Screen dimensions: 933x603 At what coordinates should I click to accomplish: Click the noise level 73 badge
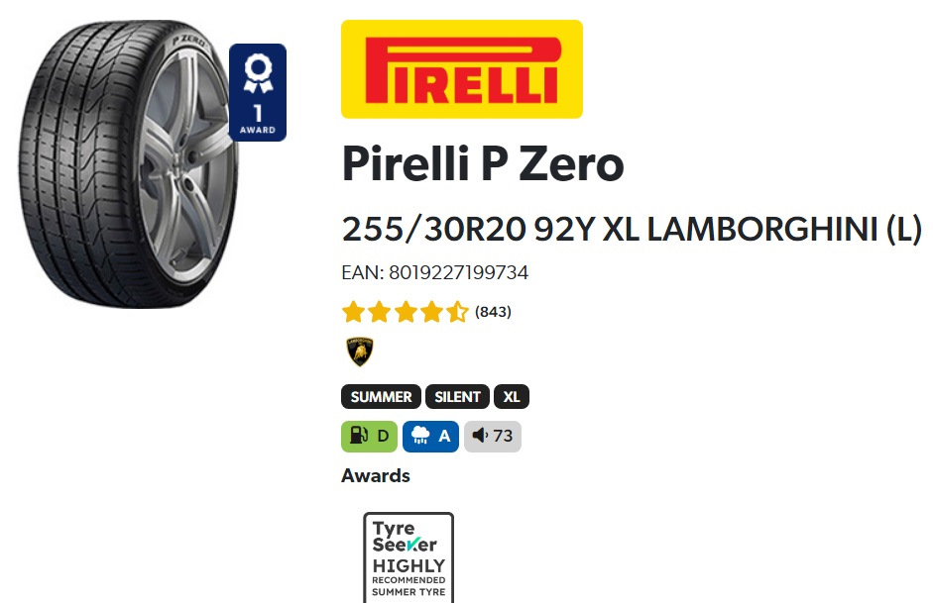(493, 437)
